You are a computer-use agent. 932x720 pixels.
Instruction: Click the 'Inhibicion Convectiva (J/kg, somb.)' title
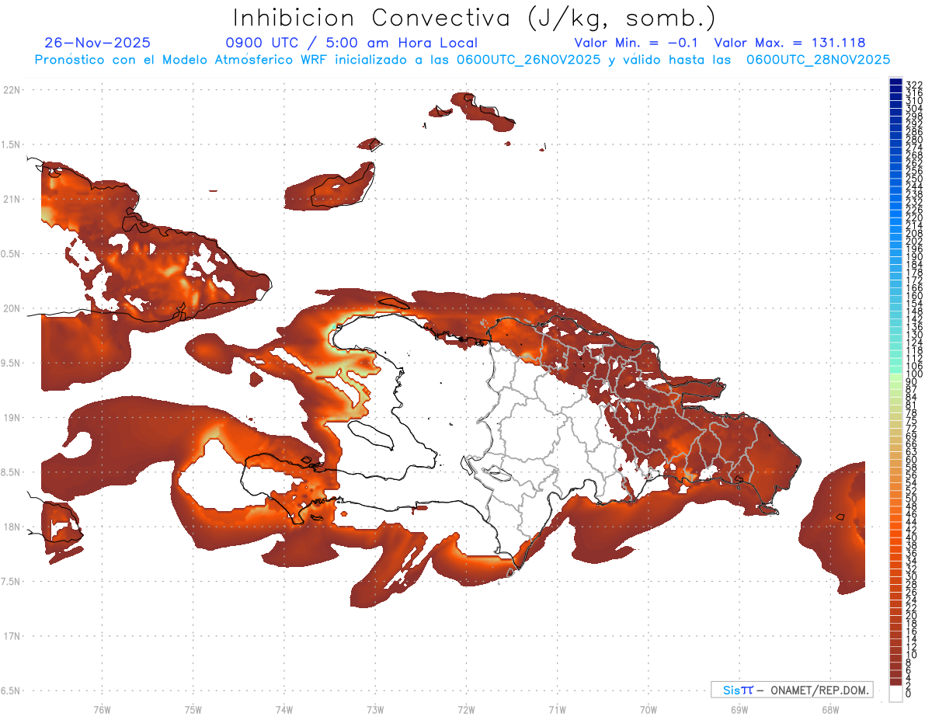(x=475, y=18)
